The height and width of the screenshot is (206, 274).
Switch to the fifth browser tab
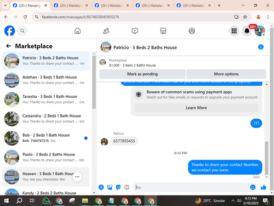pos(193,5)
